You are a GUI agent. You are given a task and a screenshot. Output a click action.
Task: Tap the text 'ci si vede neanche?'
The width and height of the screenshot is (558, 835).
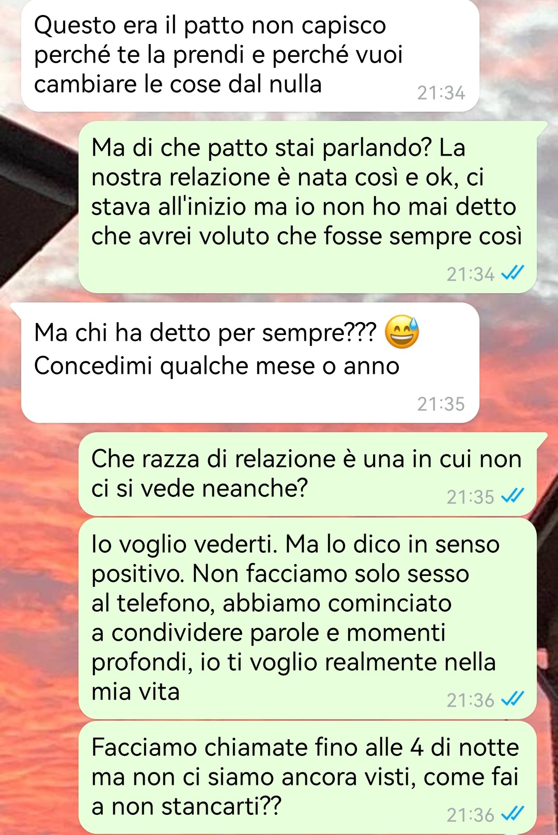pos(199,488)
